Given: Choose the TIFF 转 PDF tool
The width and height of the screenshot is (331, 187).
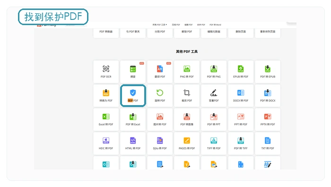Looking at the screenshot, I should click(214, 143).
